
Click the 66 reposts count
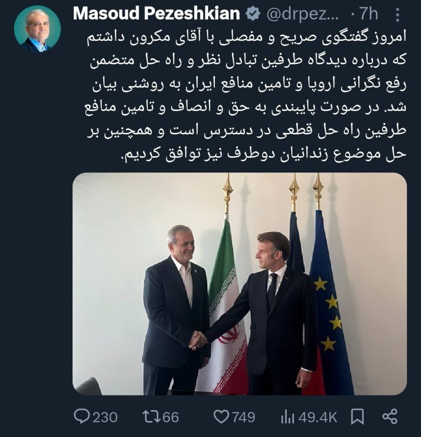(171, 417)
